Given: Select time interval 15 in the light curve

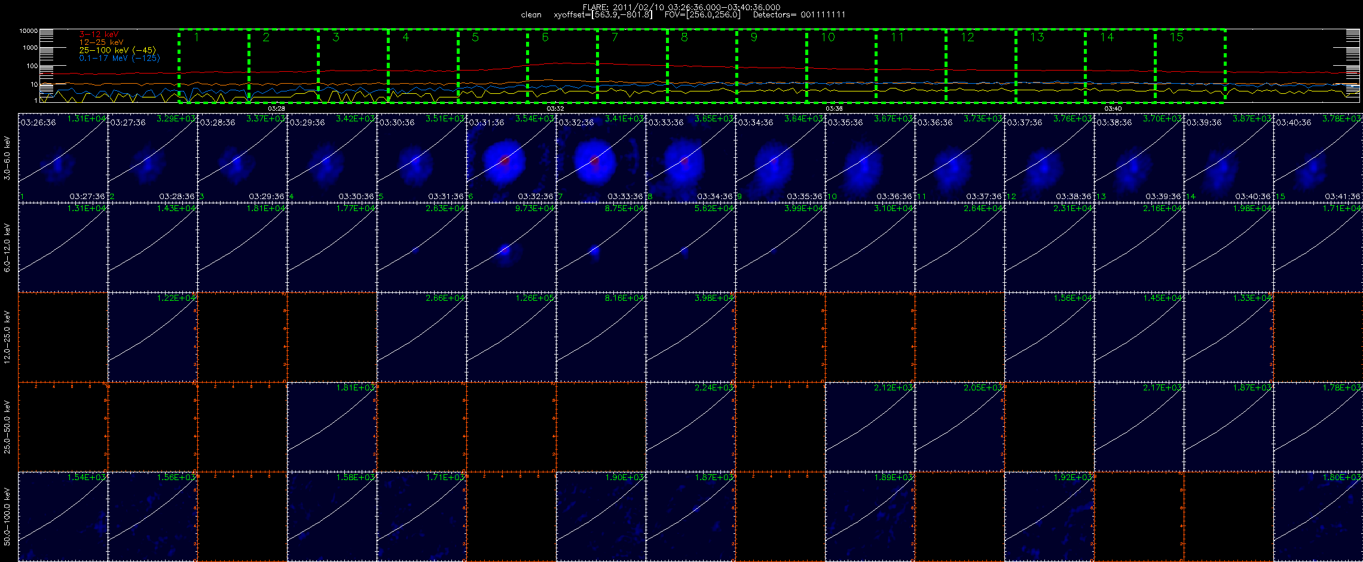Looking at the screenshot, I should 1190,65.
